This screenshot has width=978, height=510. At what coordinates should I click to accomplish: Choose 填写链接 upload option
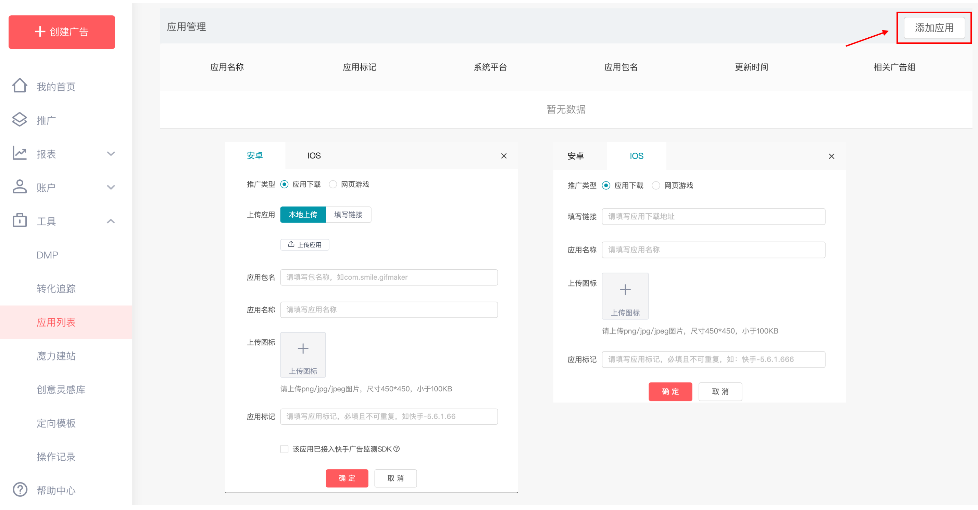[349, 215]
